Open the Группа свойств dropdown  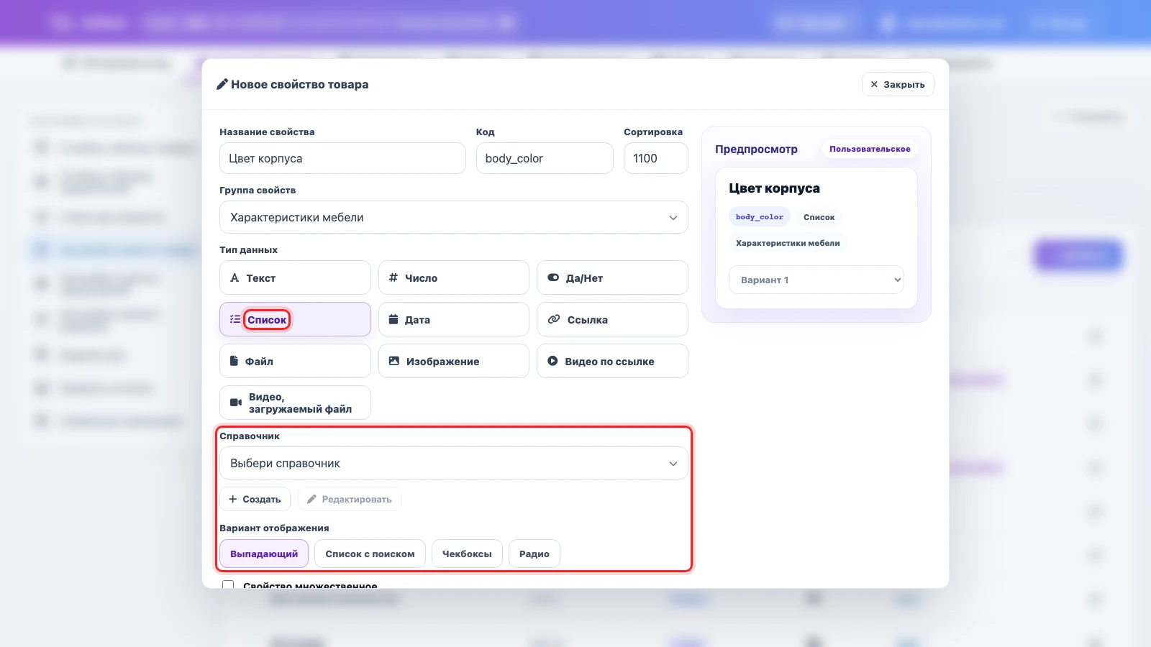click(x=454, y=217)
